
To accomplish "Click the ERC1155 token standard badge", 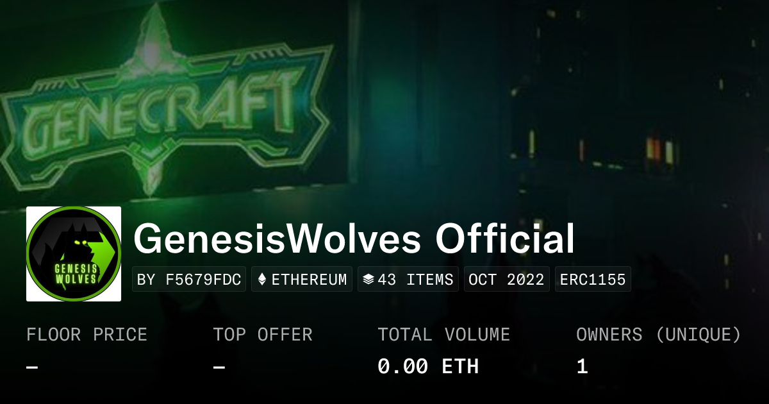I will [593, 280].
